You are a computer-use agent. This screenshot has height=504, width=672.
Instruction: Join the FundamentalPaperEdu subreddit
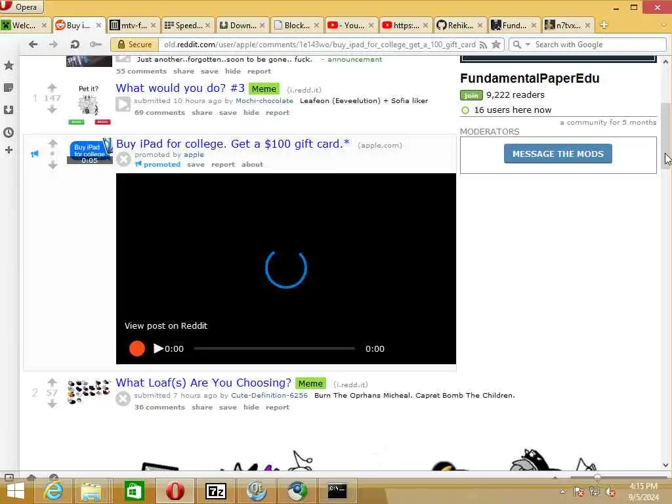pos(471,95)
